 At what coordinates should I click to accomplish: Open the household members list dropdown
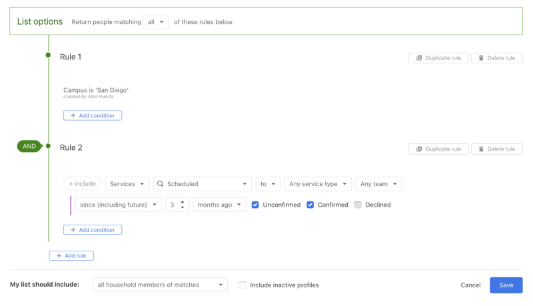point(160,285)
